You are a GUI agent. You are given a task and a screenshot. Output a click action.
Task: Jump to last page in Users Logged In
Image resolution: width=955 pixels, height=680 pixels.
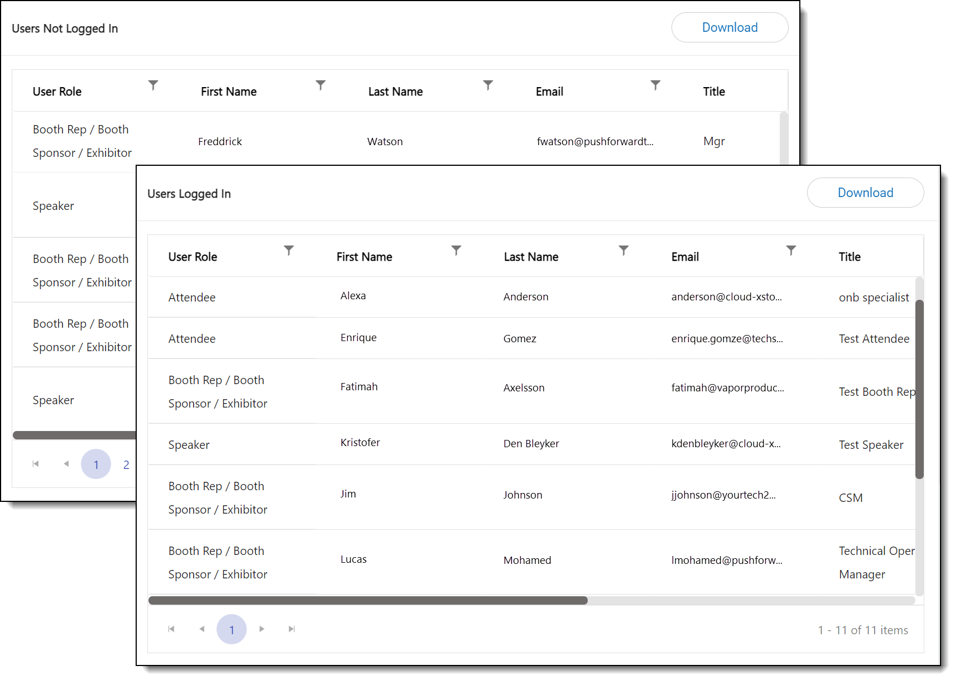pos(291,629)
